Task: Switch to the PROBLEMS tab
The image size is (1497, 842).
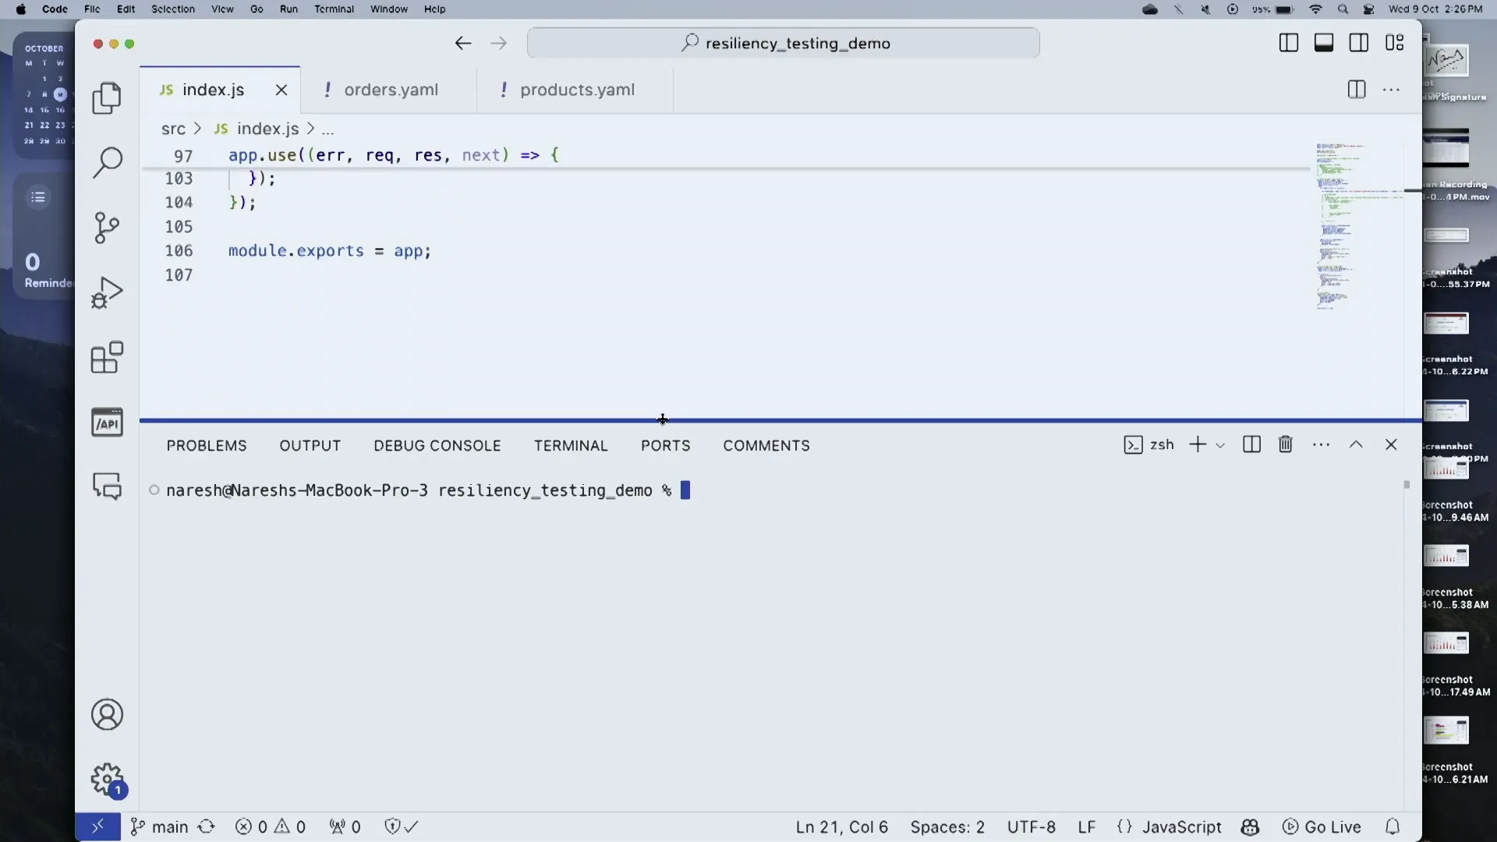Action: [x=207, y=445]
